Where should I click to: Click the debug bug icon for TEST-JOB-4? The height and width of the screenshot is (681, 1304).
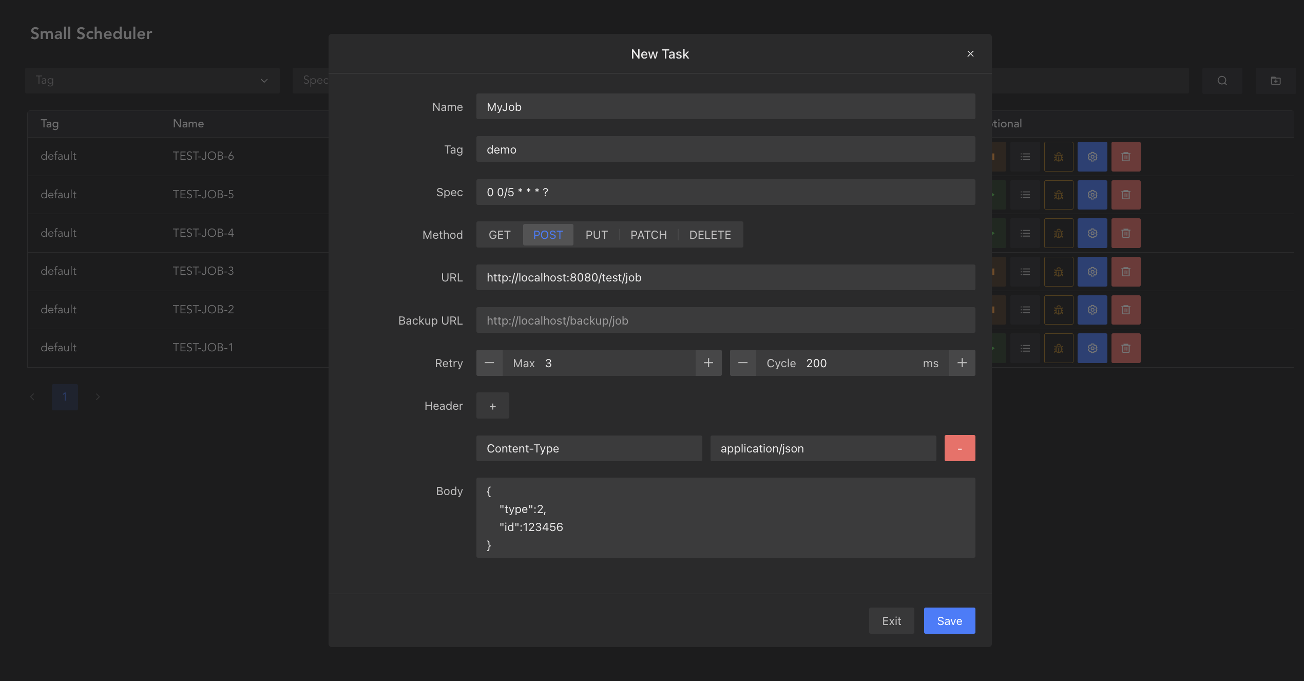[x=1059, y=233]
